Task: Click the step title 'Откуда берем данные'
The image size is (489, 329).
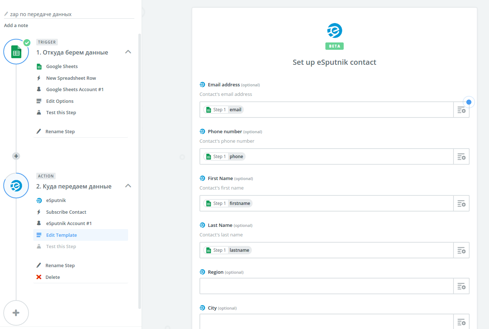Action: tap(75, 52)
